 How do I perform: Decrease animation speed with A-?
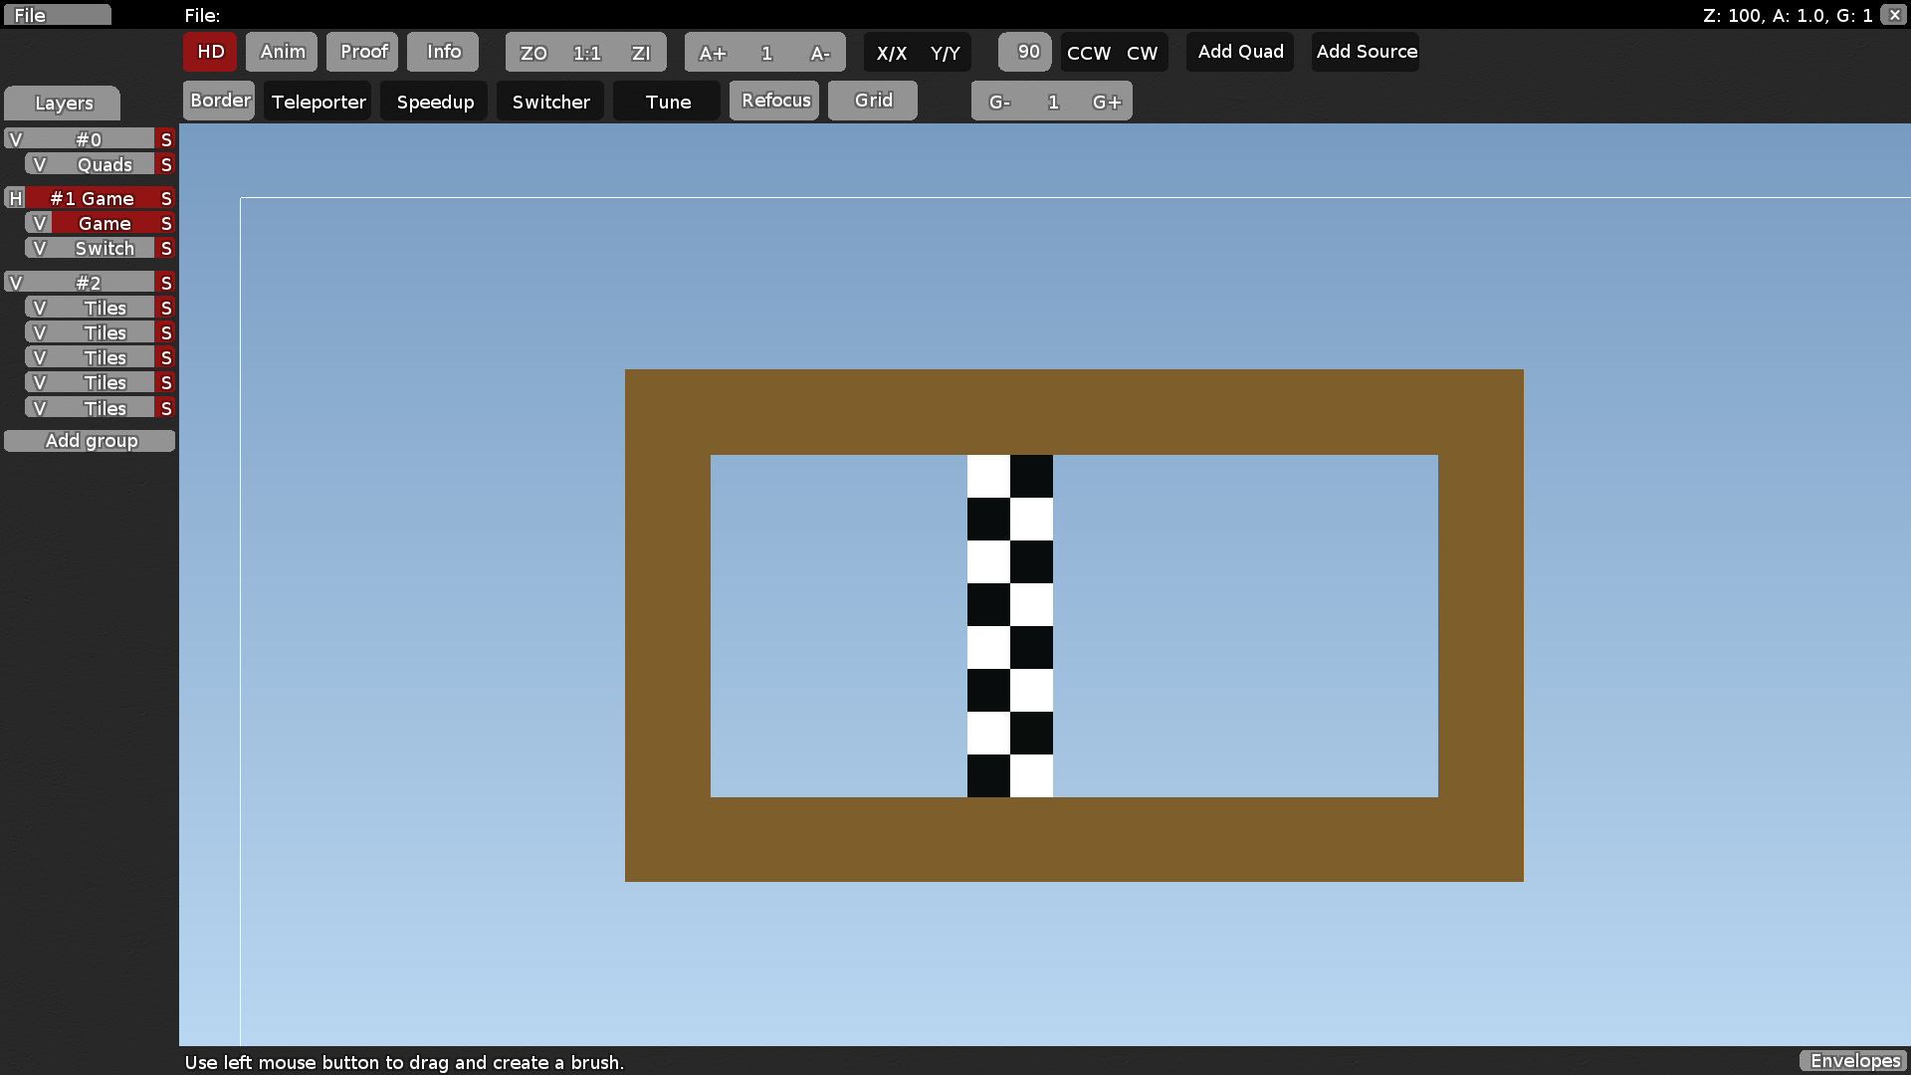click(822, 52)
